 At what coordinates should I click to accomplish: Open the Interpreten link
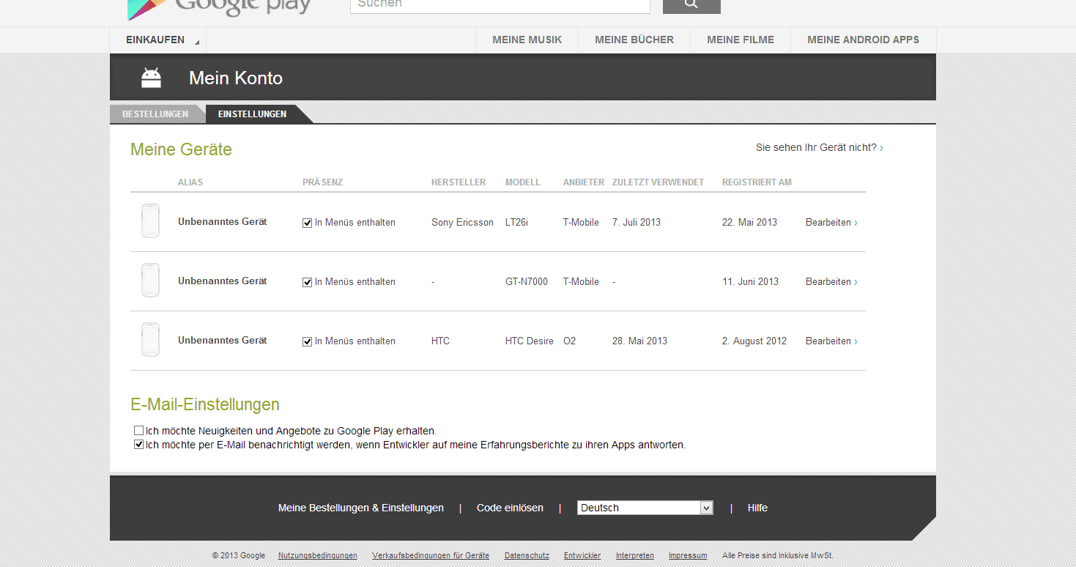tap(635, 556)
